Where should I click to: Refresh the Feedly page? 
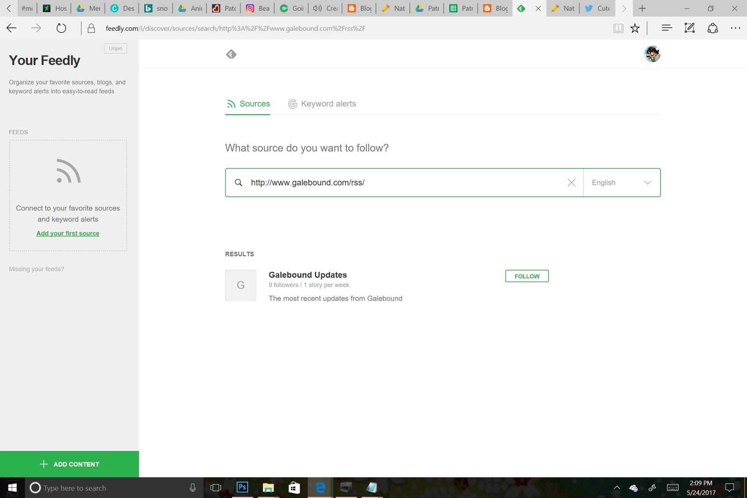click(x=61, y=28)
